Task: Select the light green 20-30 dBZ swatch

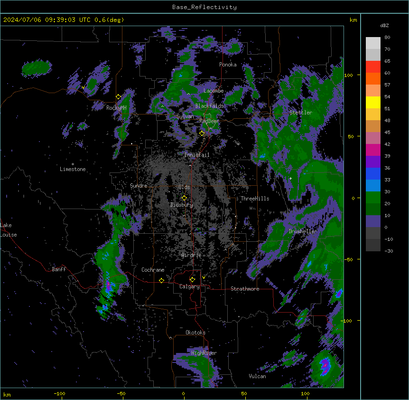Action: (373, 198)
